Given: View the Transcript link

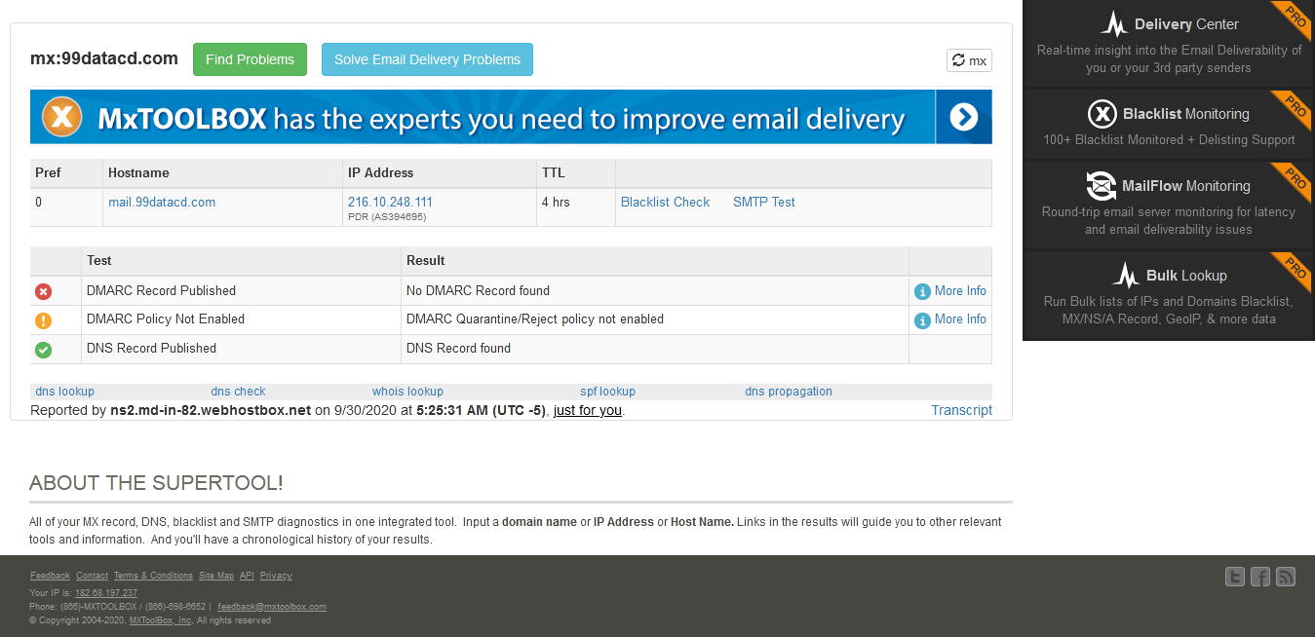Looking at the screenshot, I should tap(961, 410).
